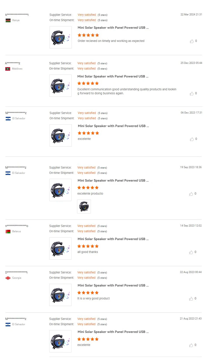Click the five-star rating in the Maldives review

point(88,83)
